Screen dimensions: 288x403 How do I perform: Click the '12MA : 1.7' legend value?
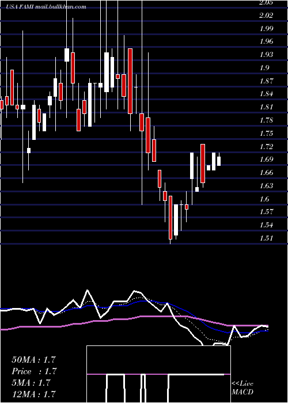33,394
